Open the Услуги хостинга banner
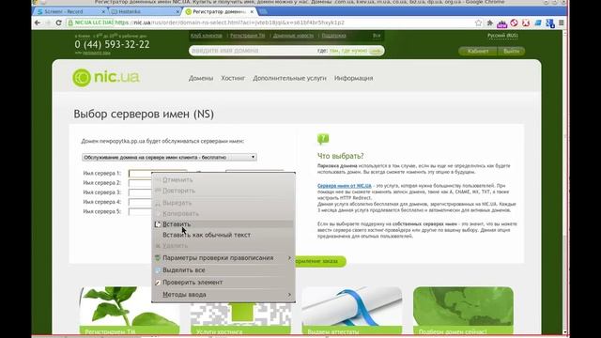 click(x=240, y=311)
